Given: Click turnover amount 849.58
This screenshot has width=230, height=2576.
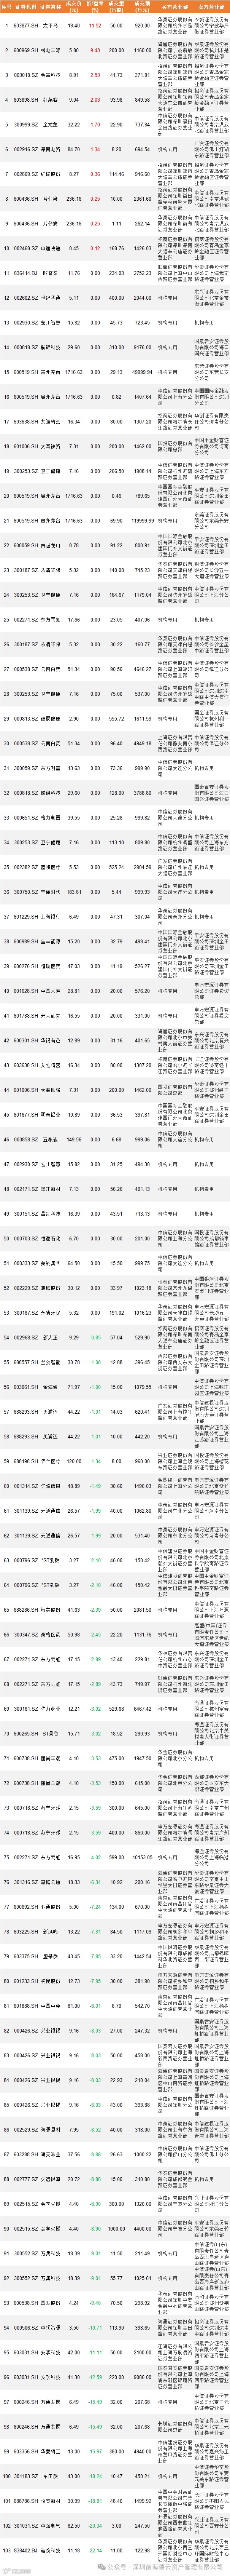Looking at the screenshot, I should pyautogui.click(x=143, y=100).
